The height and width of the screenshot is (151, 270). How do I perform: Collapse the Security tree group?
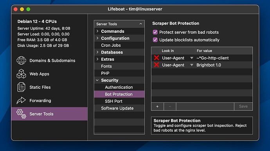point(97,80)
